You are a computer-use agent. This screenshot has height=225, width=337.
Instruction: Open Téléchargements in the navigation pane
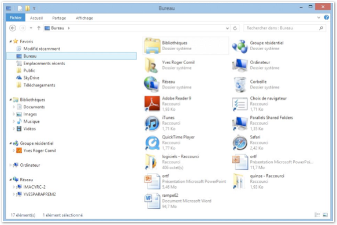click(39, 85)
